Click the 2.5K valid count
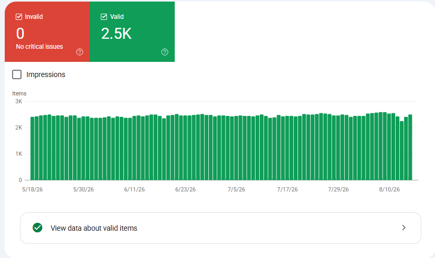The image size is (435, 258). pyautogui.click(x=116, y=34)
